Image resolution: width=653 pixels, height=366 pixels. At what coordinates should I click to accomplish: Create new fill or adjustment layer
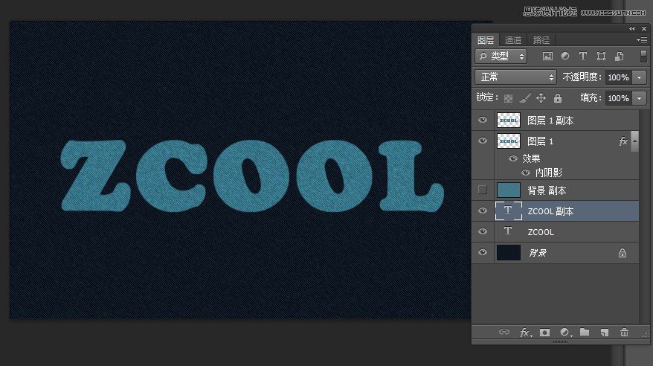point(565,333)
